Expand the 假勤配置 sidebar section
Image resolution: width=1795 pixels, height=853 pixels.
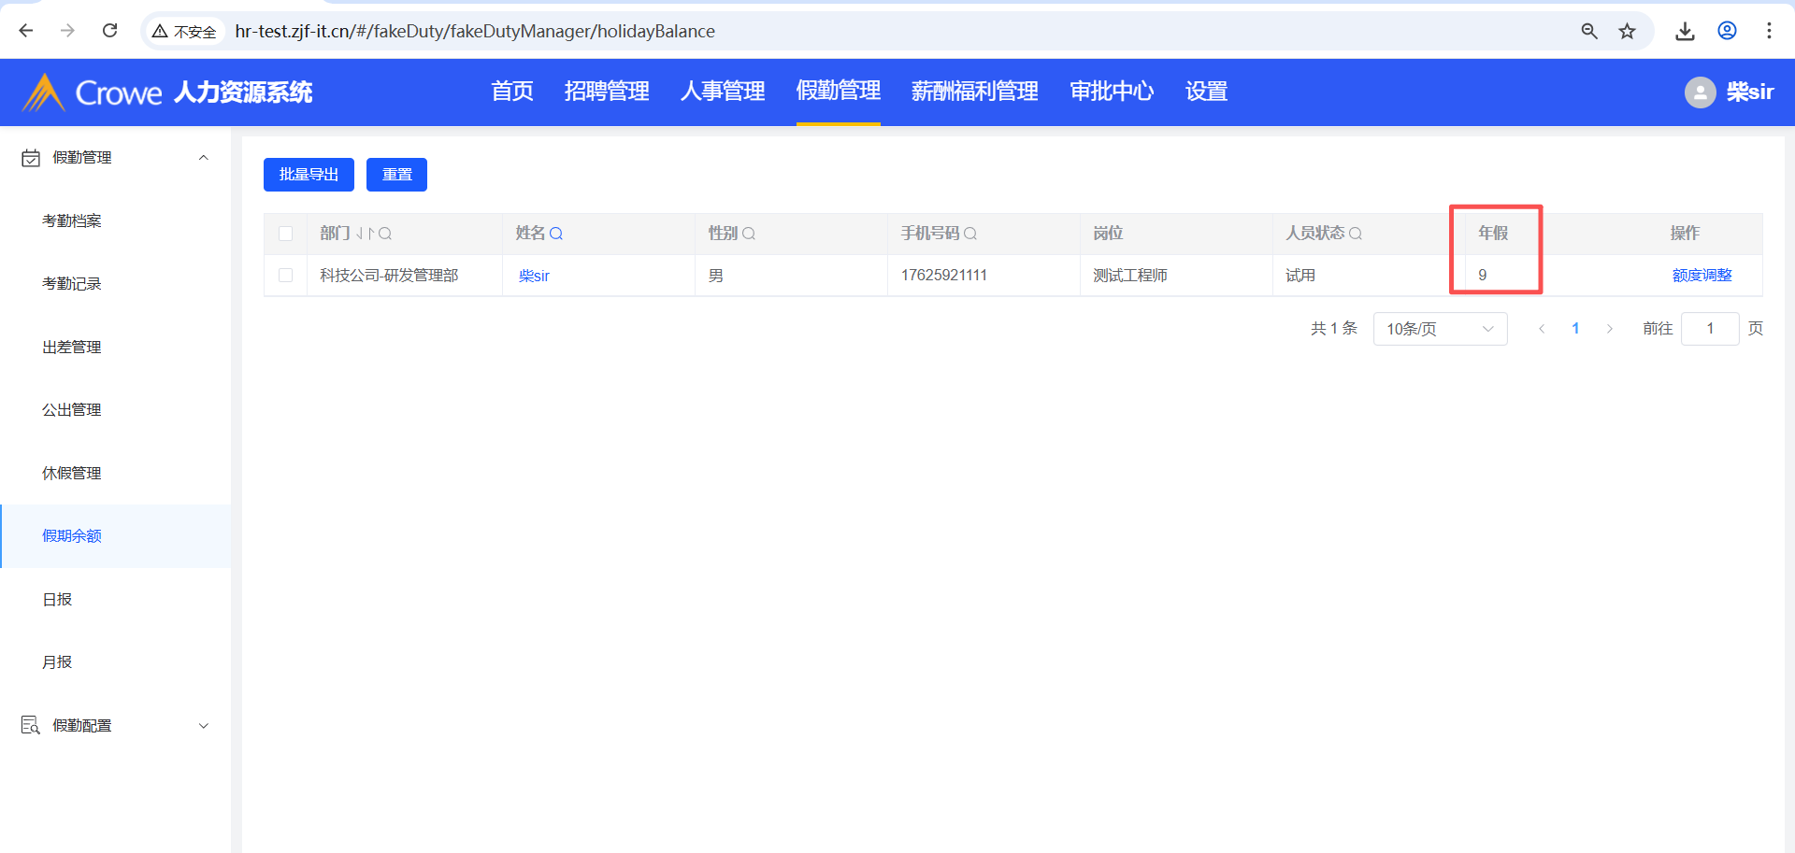[x=203, y=726]
